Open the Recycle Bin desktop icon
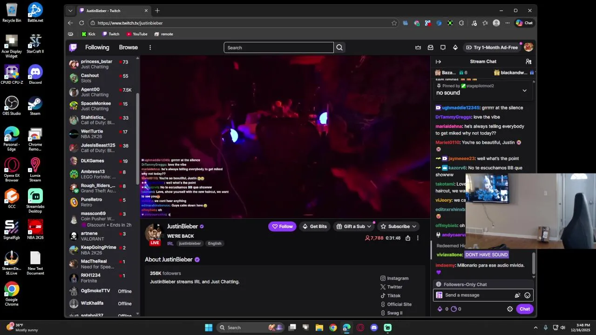Screen dimensions: 596x335 pyautogui.click(x=12, y=13)
